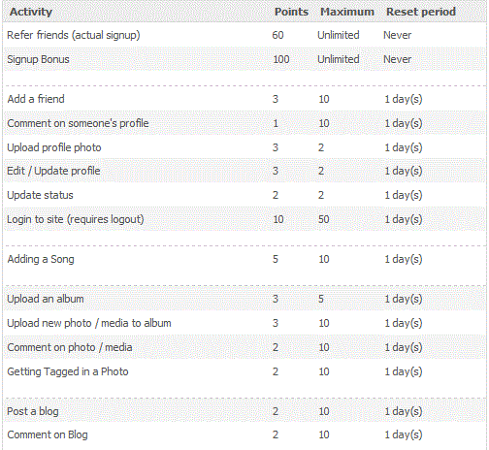Click the Points column header
The height and width of the screenshot is (450, 489).
coord(291,12)
